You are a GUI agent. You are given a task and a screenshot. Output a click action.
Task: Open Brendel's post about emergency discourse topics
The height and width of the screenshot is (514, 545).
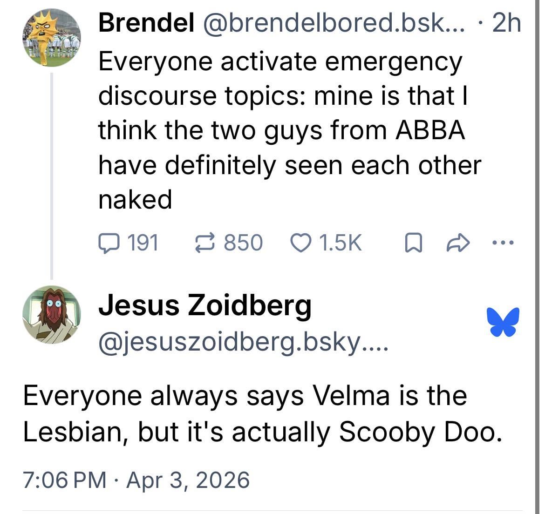click(289, 130)
